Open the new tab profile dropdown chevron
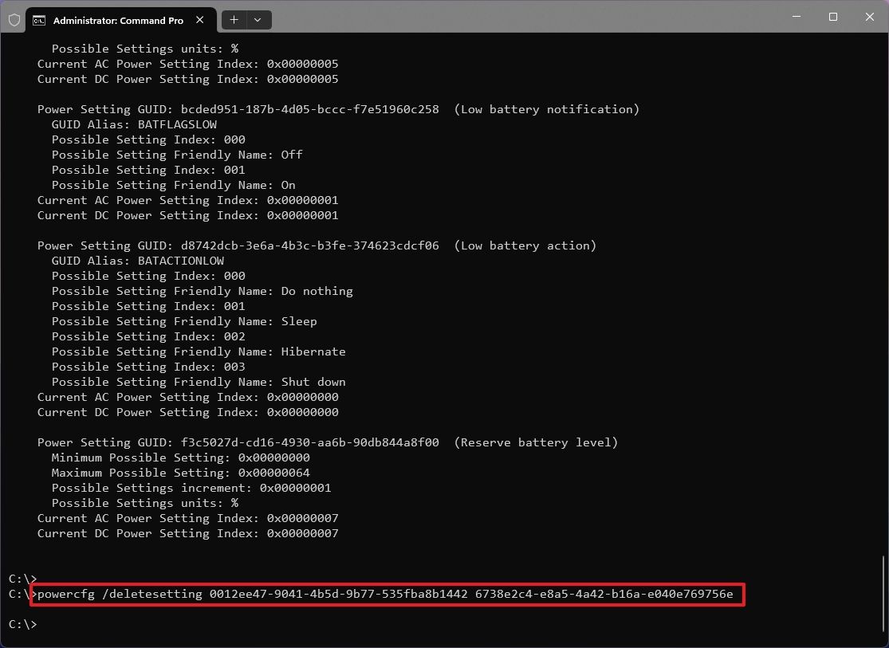 pyautogui.click(x=257, y=20)
